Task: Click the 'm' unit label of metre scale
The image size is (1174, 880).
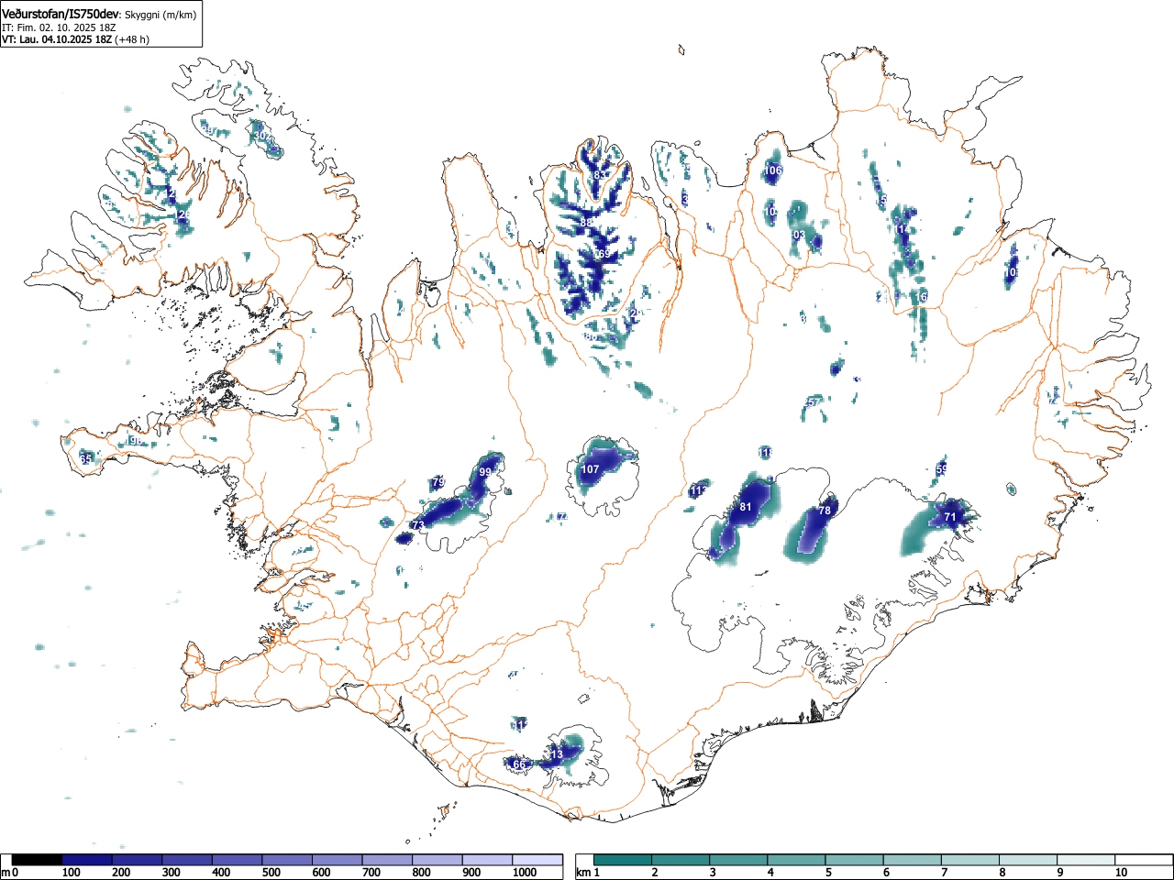Action: coord(6,873)
